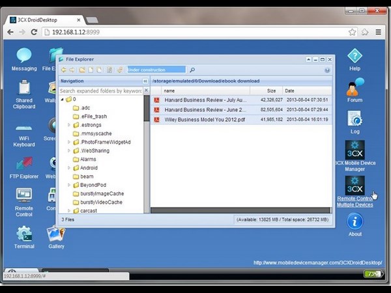
Task: Expand the .estrongs folder
Action: point(69,125)
